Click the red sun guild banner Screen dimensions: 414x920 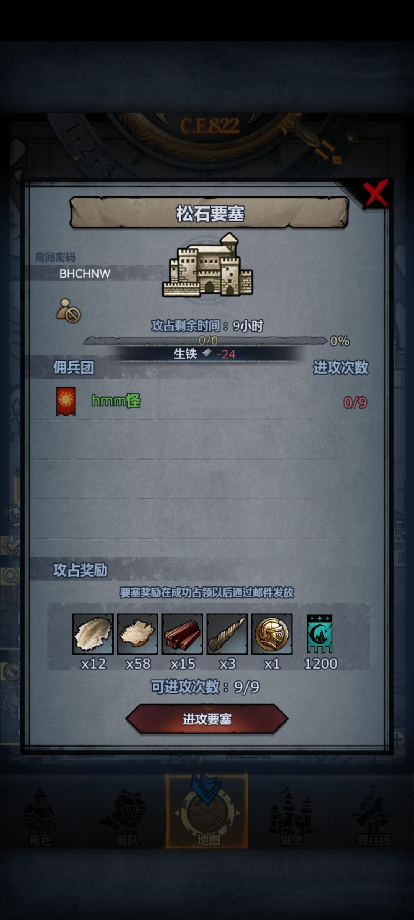(66, 401)
